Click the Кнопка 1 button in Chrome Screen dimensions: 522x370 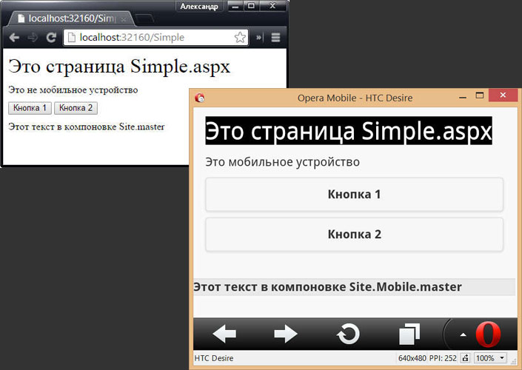[30, 108]
